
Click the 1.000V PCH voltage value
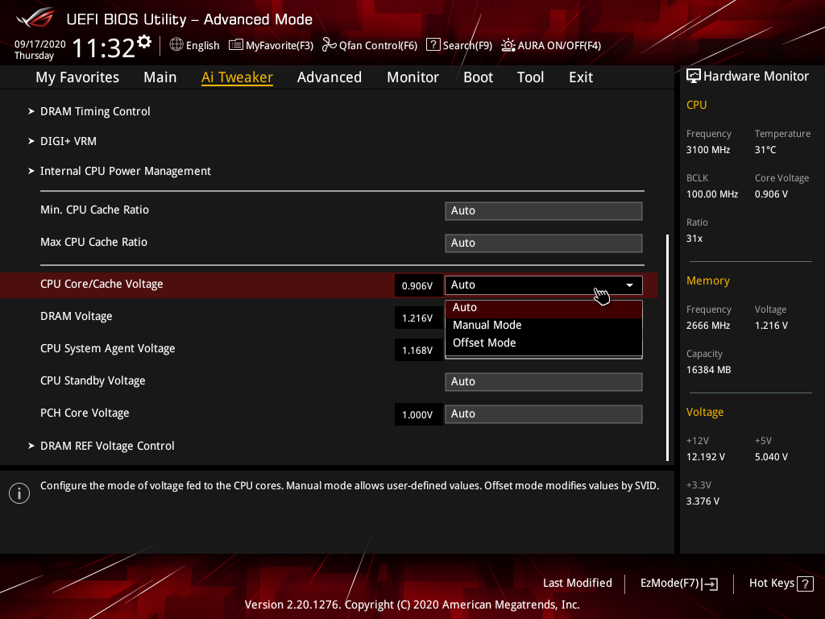coord(417,415)
